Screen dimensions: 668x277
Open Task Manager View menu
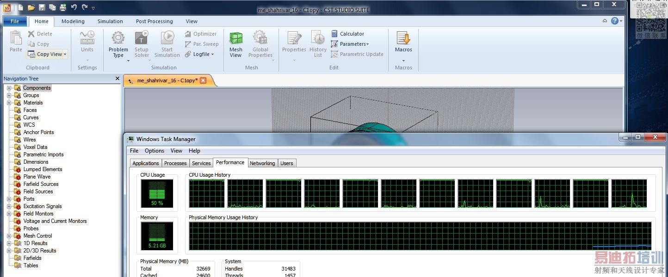(176, 151)
